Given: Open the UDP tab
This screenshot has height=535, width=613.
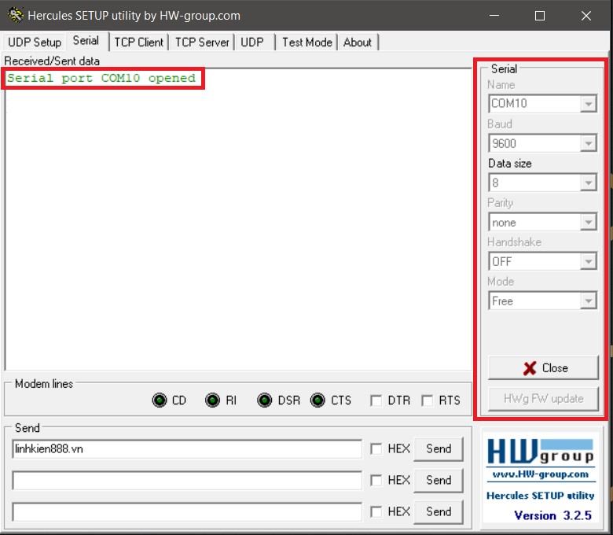Looking at the screenshot, I should (252, 42).
